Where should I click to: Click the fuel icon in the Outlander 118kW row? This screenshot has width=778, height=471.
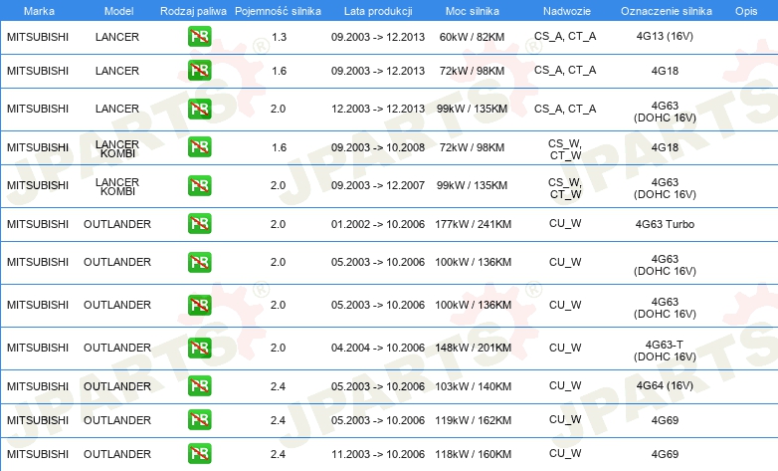pyautogui.click(x=199, y=454)
